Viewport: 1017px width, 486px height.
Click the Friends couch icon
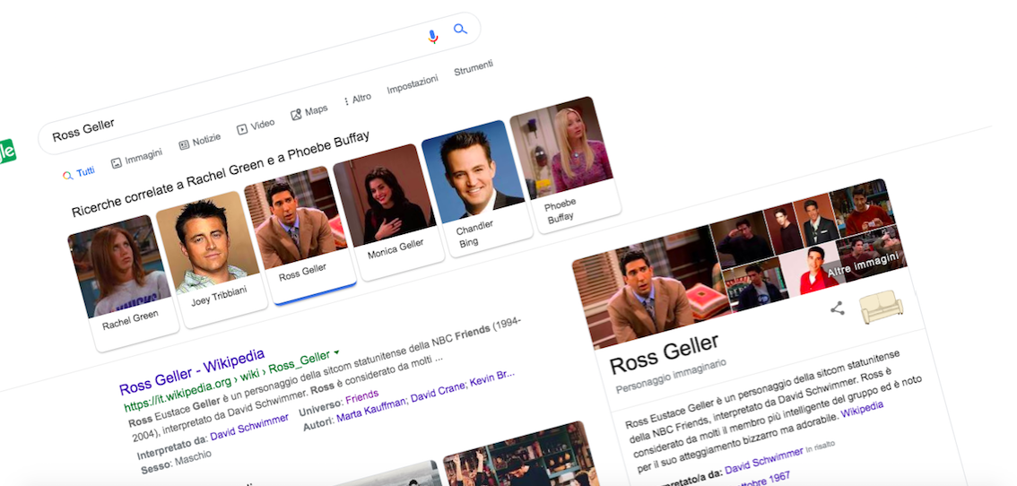pos(881,307)
